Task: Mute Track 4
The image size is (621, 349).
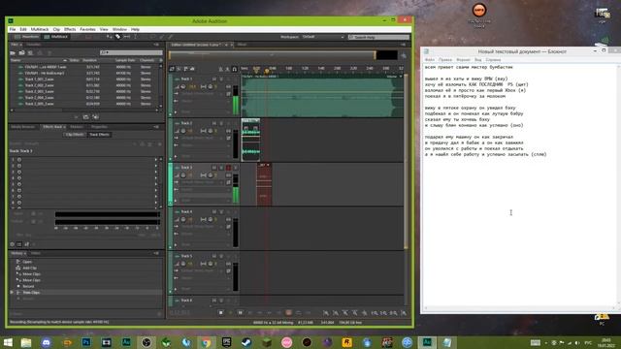Action: click(x=213, y=212)
